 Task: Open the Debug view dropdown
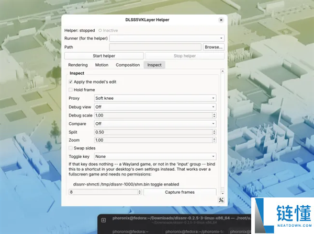coord(155,107)
